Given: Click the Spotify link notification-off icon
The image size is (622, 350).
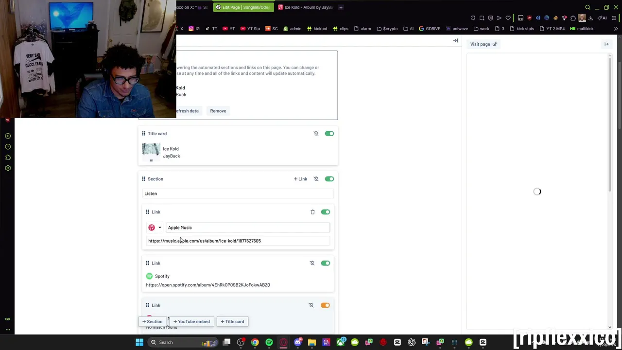Looking at the screenshot, I should pyautogui.click(x=312, y=263).
